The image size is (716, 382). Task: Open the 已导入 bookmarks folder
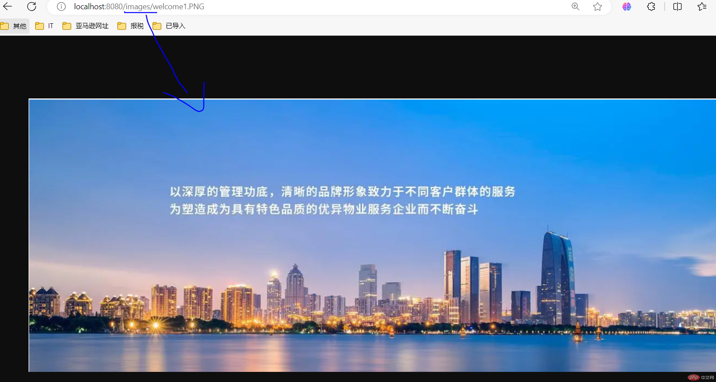(169, 26)
